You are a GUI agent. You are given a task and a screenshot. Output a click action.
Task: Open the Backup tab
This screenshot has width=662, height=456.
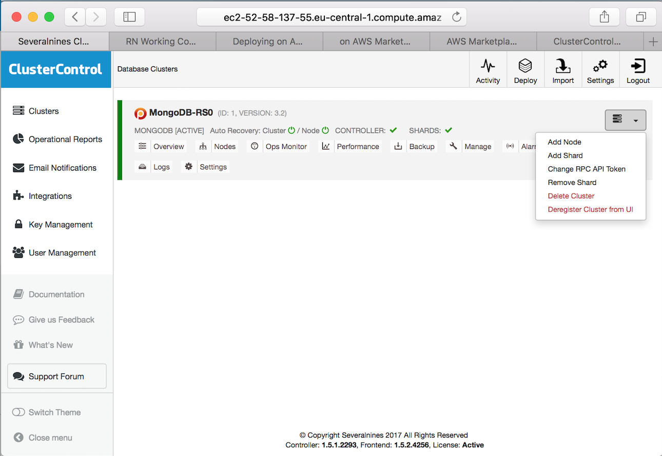click(414, 146)
